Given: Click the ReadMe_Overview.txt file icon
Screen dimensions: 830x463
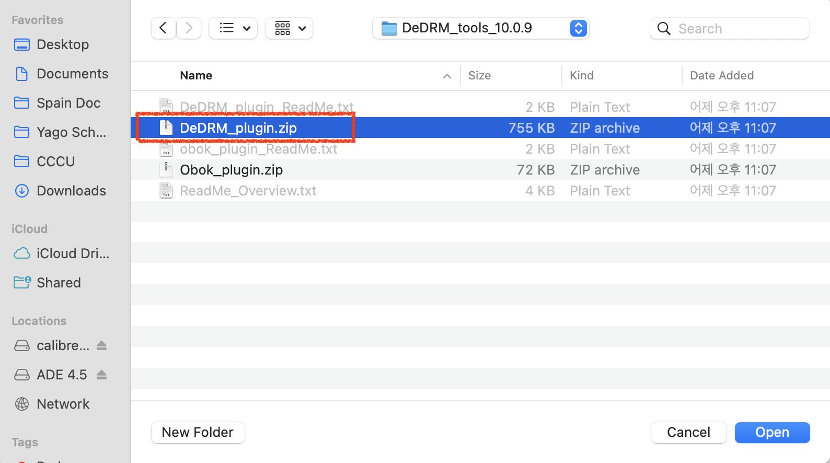Looking at the screenshot, I should pos(166,190).
